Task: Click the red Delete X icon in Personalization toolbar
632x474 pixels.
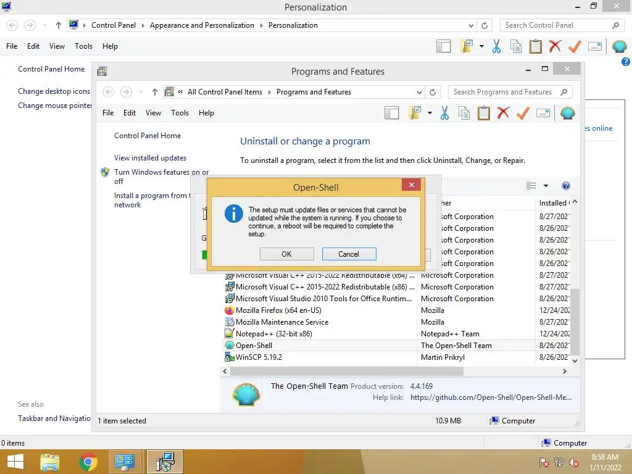Action: (555, 46)
